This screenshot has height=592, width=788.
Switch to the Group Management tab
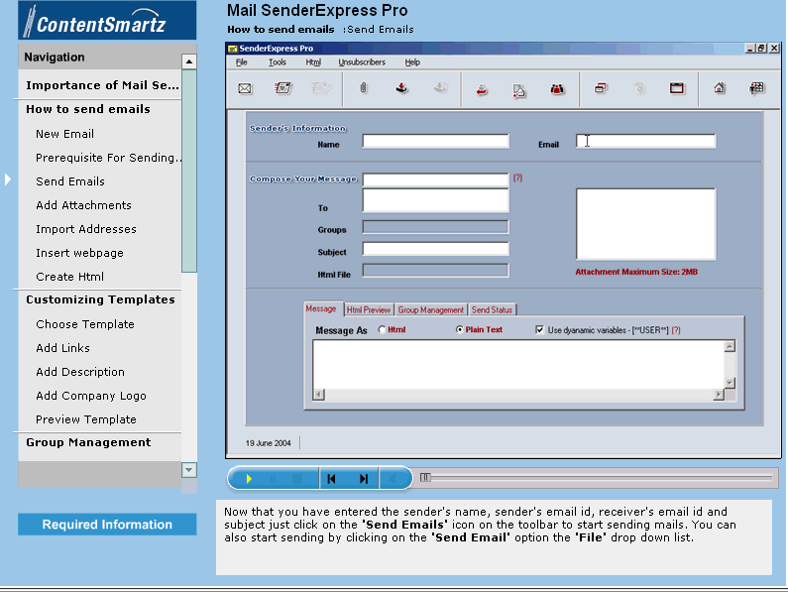point(431,309)
